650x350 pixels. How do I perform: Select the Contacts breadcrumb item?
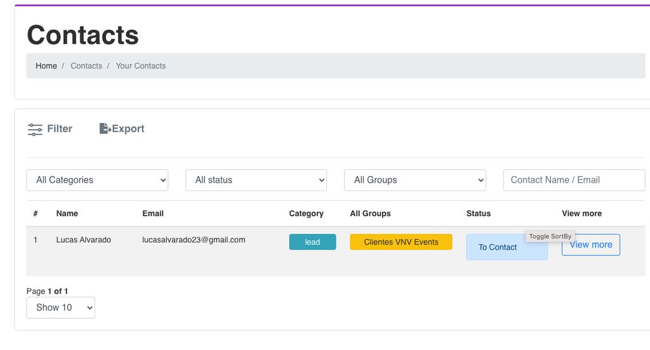click(x=86, y=66)
